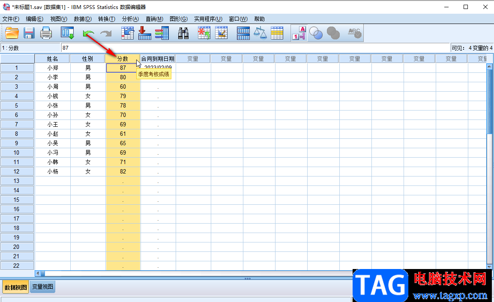This screenshot has width=494, height=302.
Task: Select row header 22
Action: click(17, 266)
